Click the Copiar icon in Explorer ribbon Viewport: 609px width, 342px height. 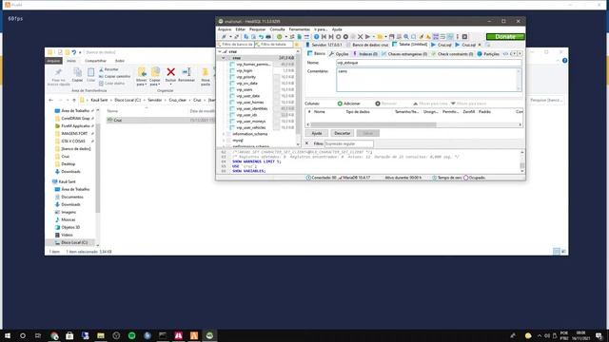click(77, 72)
